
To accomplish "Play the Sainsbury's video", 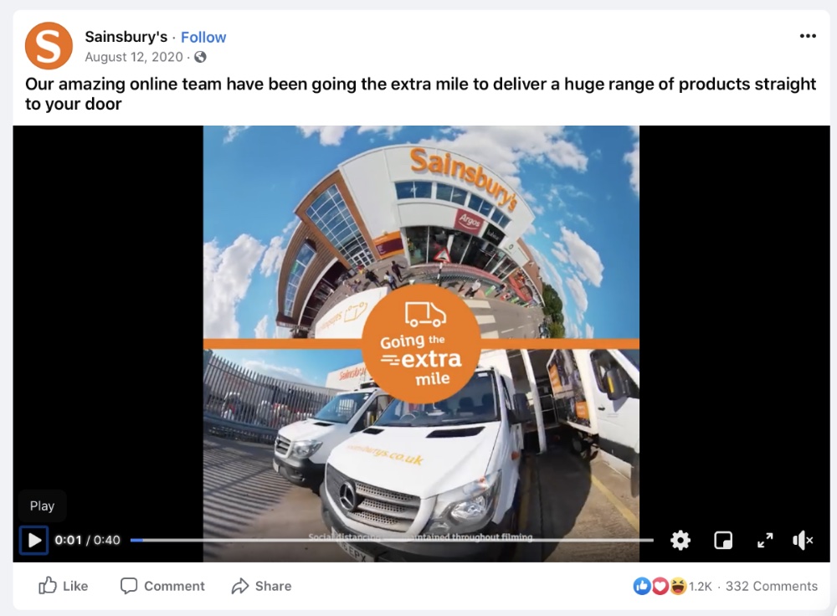I will [x=34, y=540].
